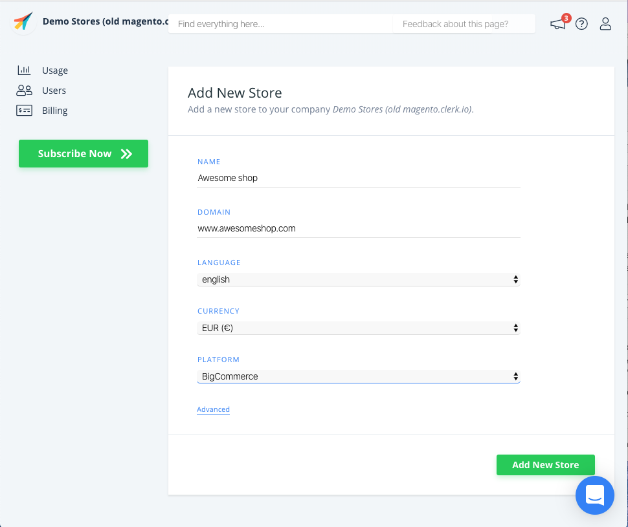
Task: Click the Add New Store button
Action: [545, 465]
